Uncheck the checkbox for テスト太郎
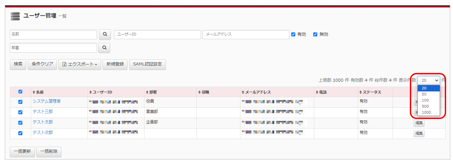 pos(20,123)
